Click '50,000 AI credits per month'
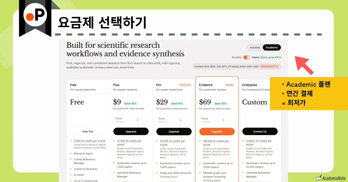This screenshot has width=348, height=182. [x=172, y=143]
